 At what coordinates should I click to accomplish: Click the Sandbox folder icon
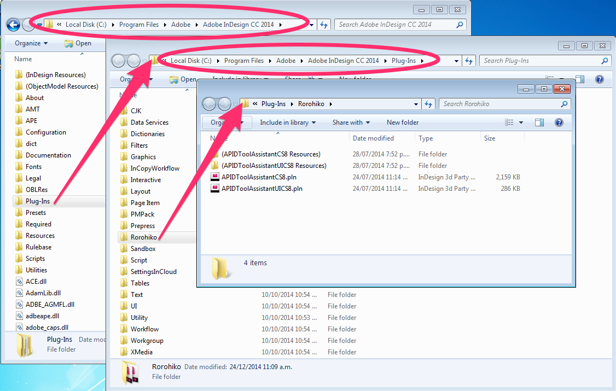[x=124, y=248]
